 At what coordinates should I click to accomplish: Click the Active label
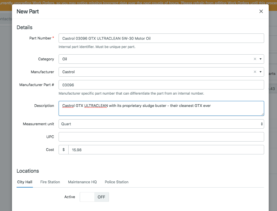coord(69,197)
